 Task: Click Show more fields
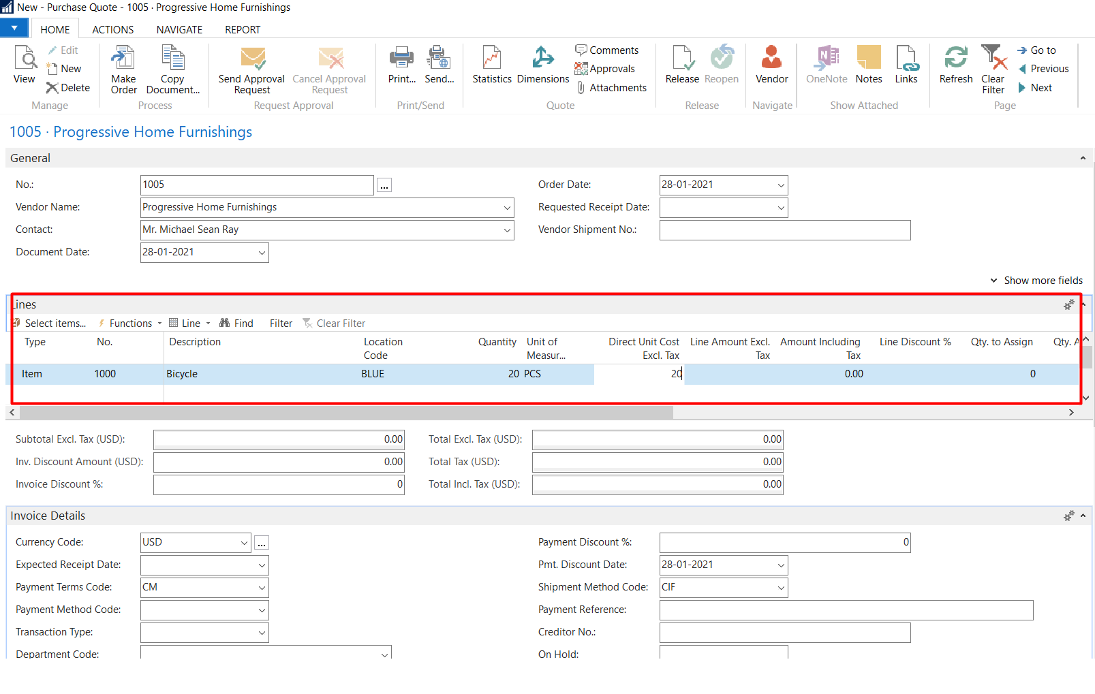pyautogui.click(x=1036, y=281)
